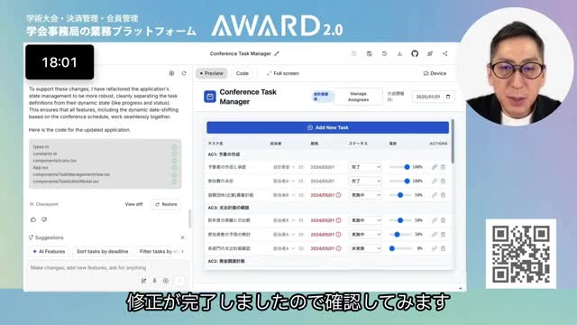The image size is (577, 325).
Task: Click the microphone icon in prompt box
Action: pos(154,281)
